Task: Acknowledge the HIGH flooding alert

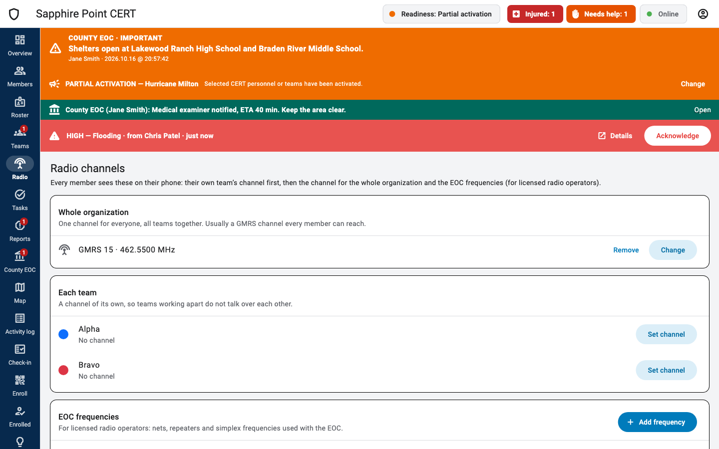Action: click(x=678, y=136)
